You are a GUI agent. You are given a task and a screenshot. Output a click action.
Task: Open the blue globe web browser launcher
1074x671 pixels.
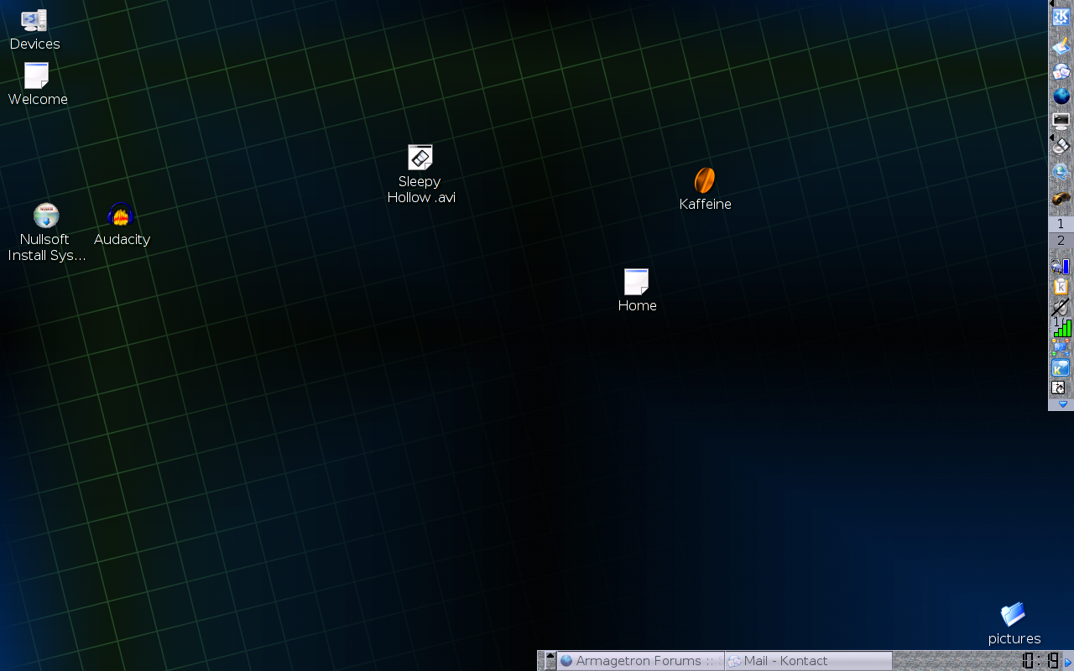coord(1061,96)
